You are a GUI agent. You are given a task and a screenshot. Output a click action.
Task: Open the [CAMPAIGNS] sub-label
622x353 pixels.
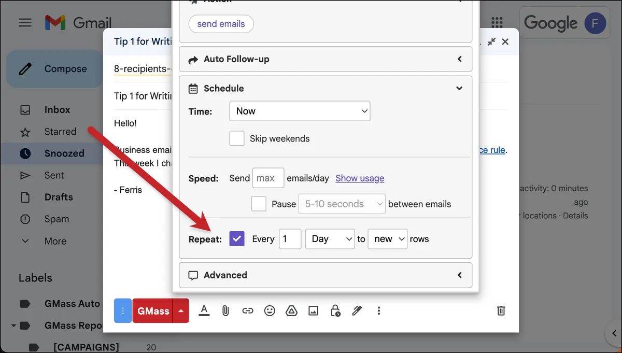click(x=86, y=347)
